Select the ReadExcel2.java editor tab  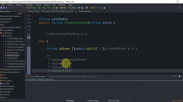[85, 11]
